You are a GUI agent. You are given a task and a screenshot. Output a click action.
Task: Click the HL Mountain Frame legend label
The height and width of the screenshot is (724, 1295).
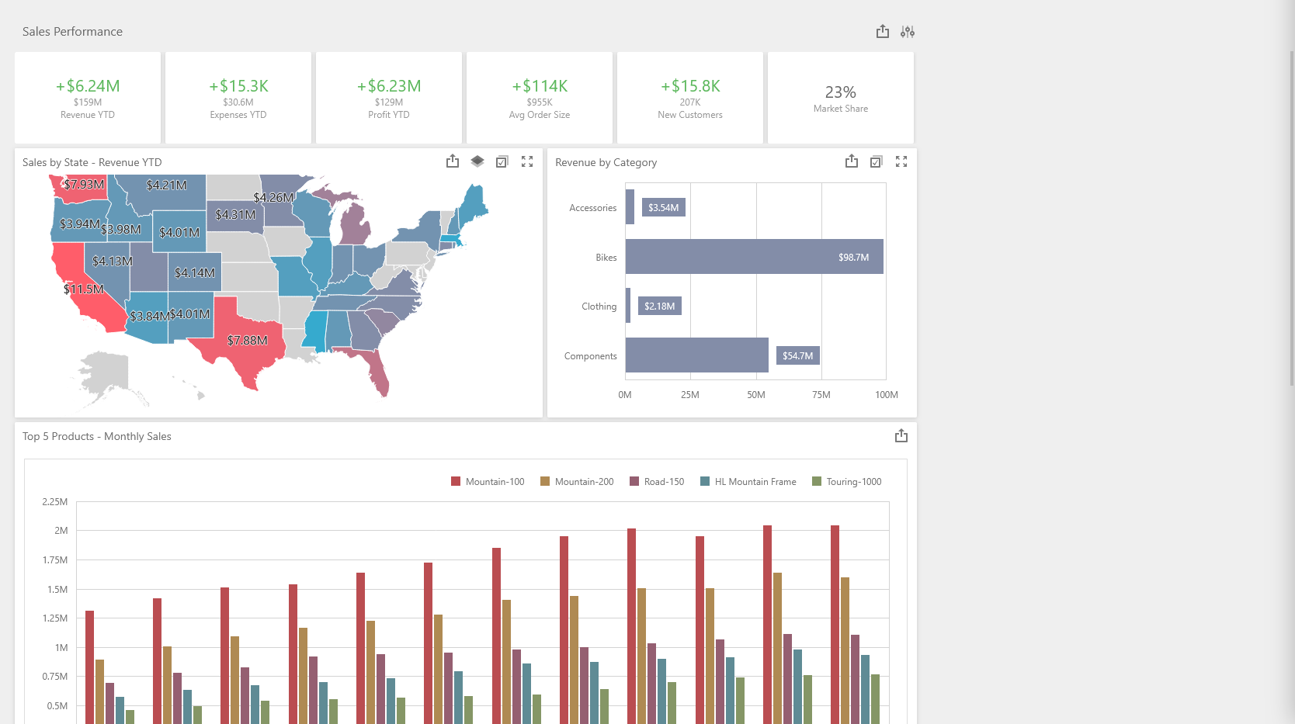pyautogui.click(x=755, y=482)
